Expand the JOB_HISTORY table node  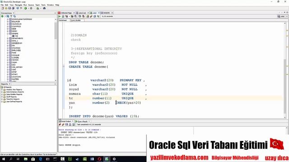(x=8, y=67)
